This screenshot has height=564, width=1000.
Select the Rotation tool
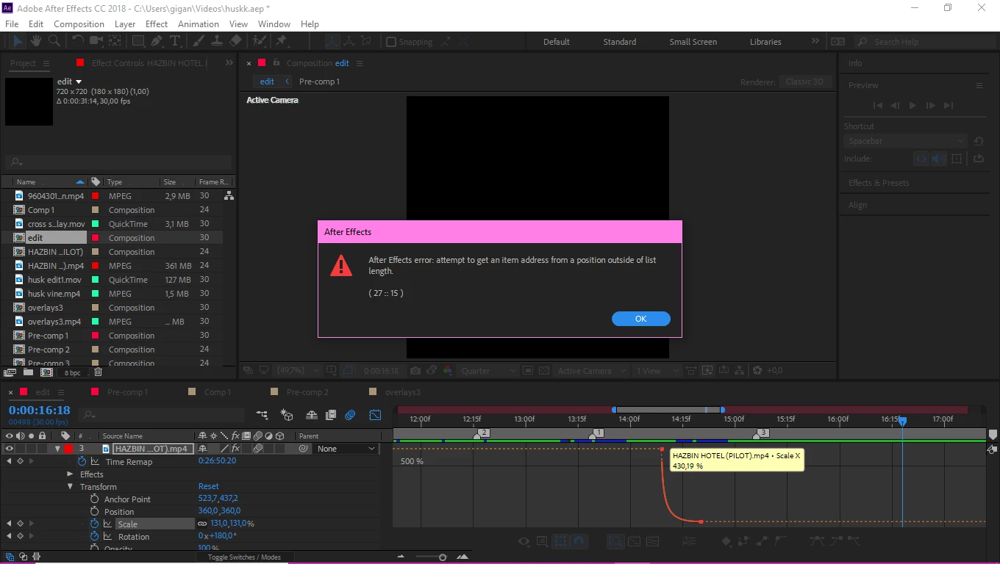[78, 41]
